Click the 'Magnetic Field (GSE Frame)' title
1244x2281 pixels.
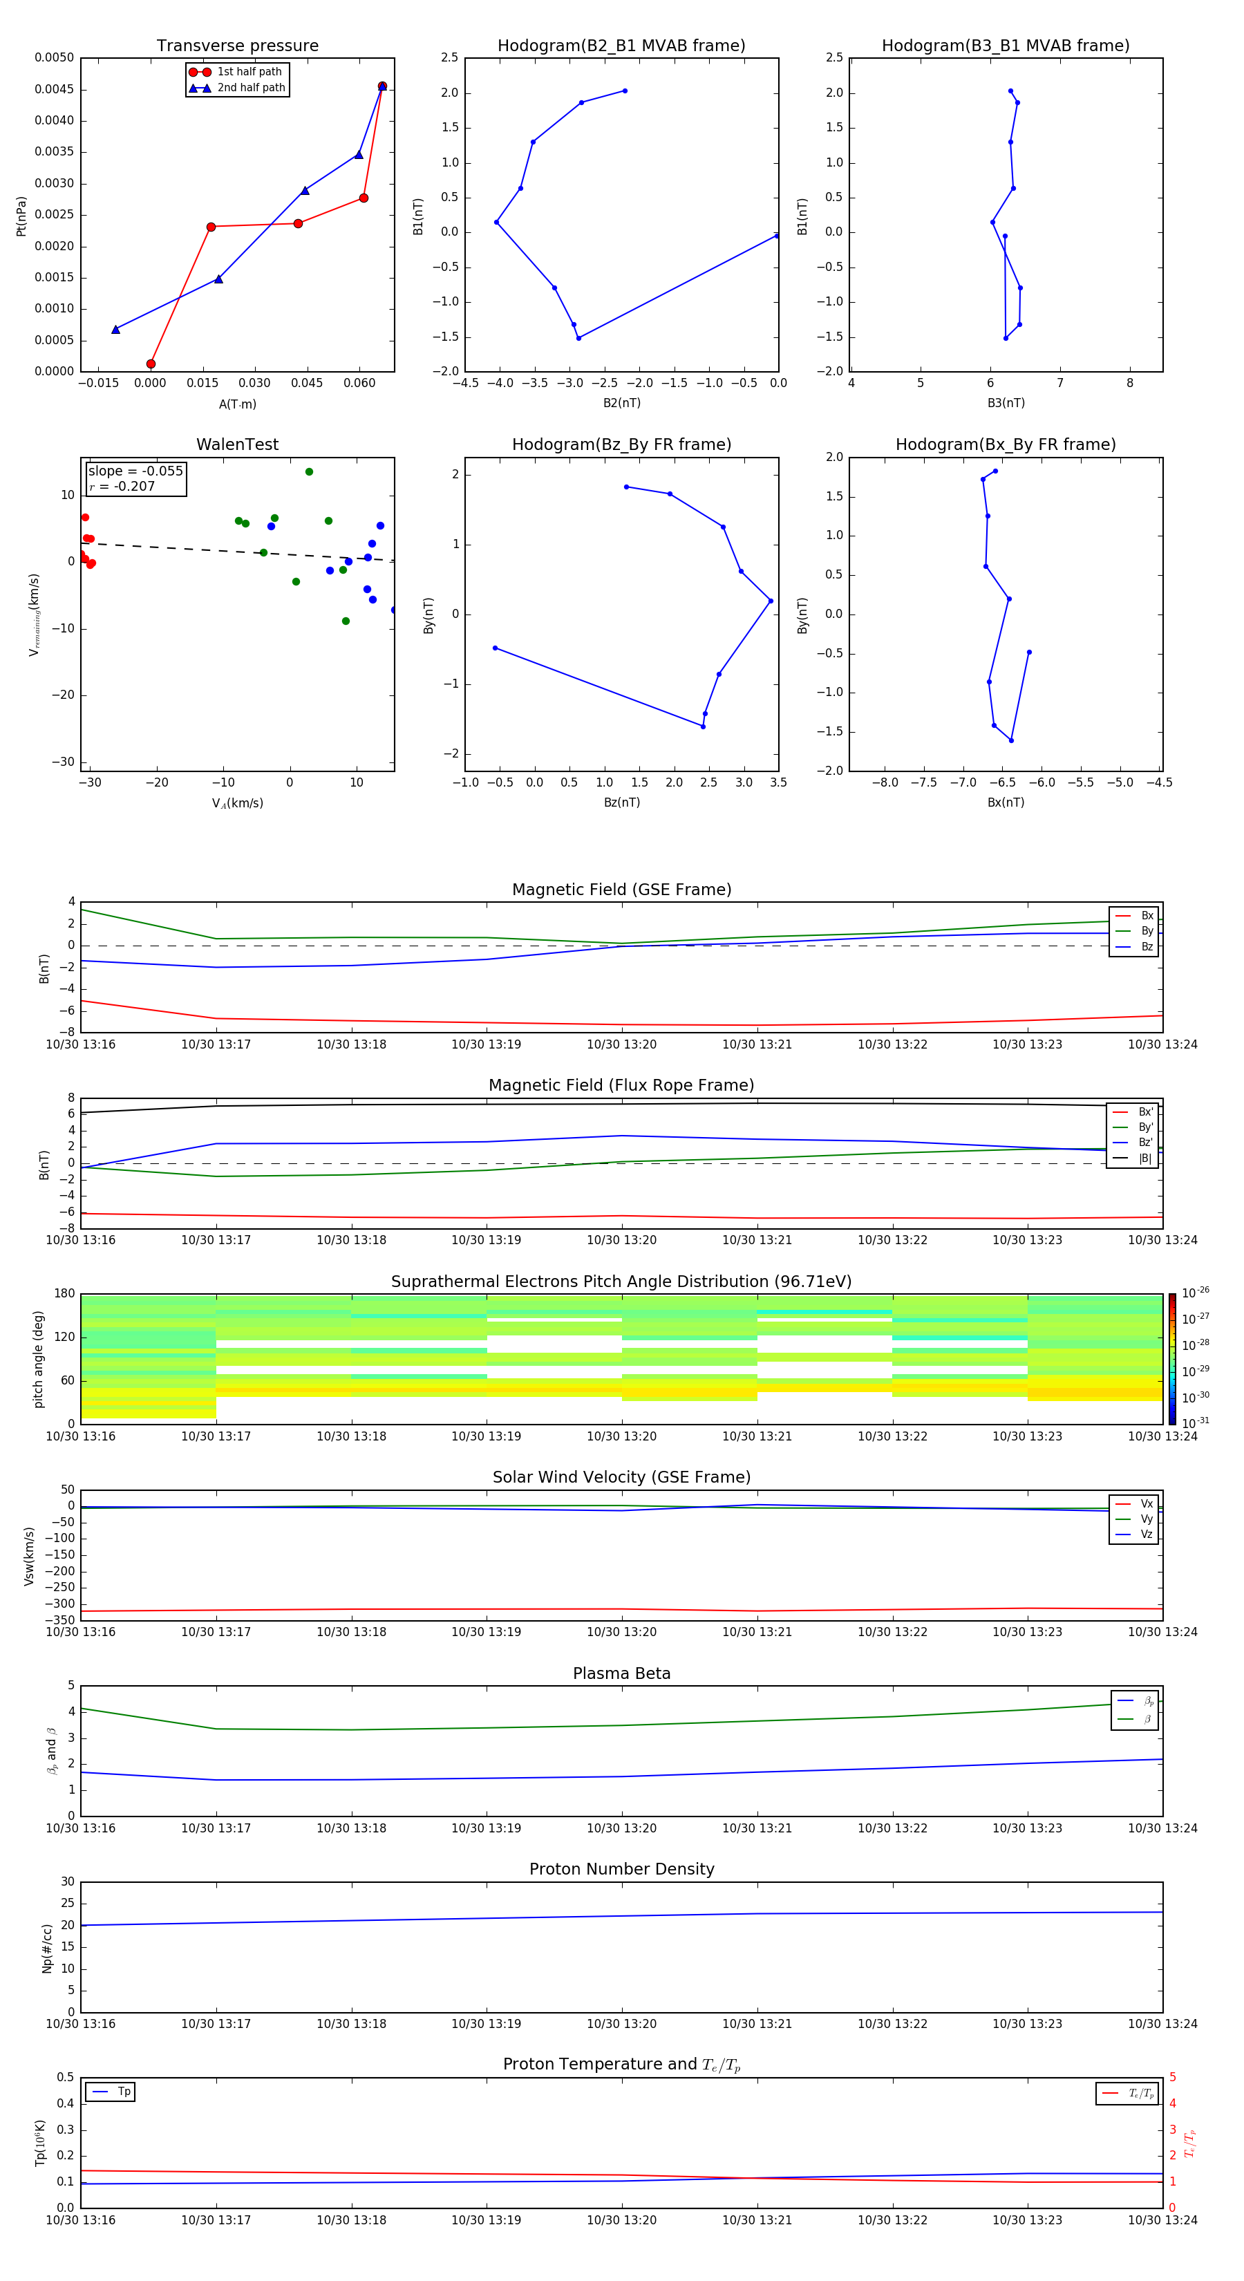621,890
